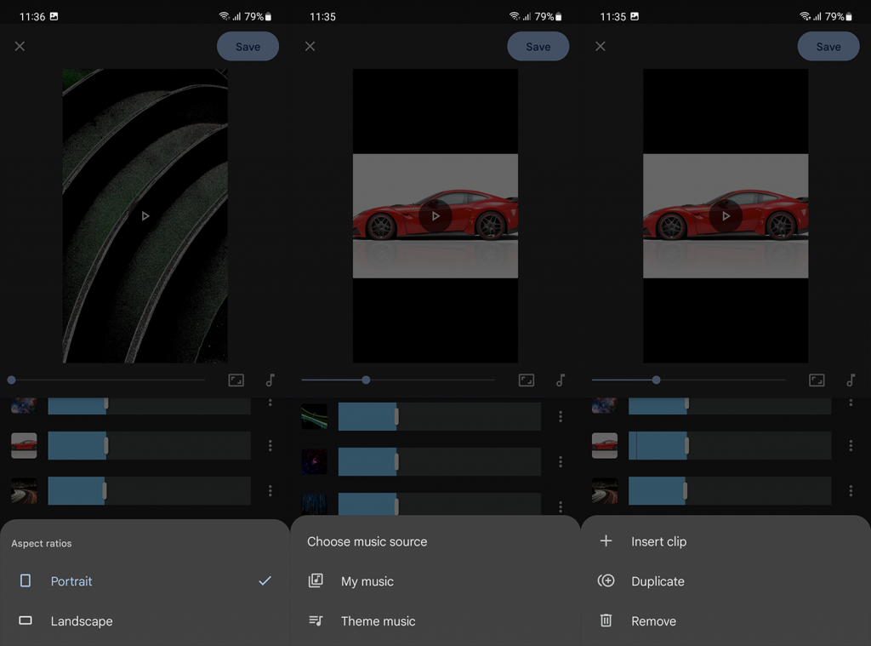
Task: Tap the Wi-Fi status icon in left screenshot
Action: [225, 16]
